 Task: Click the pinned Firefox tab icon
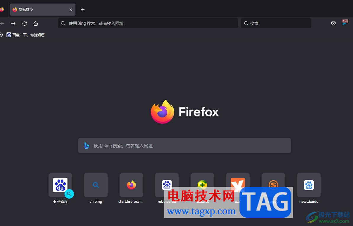pos(2,10)
